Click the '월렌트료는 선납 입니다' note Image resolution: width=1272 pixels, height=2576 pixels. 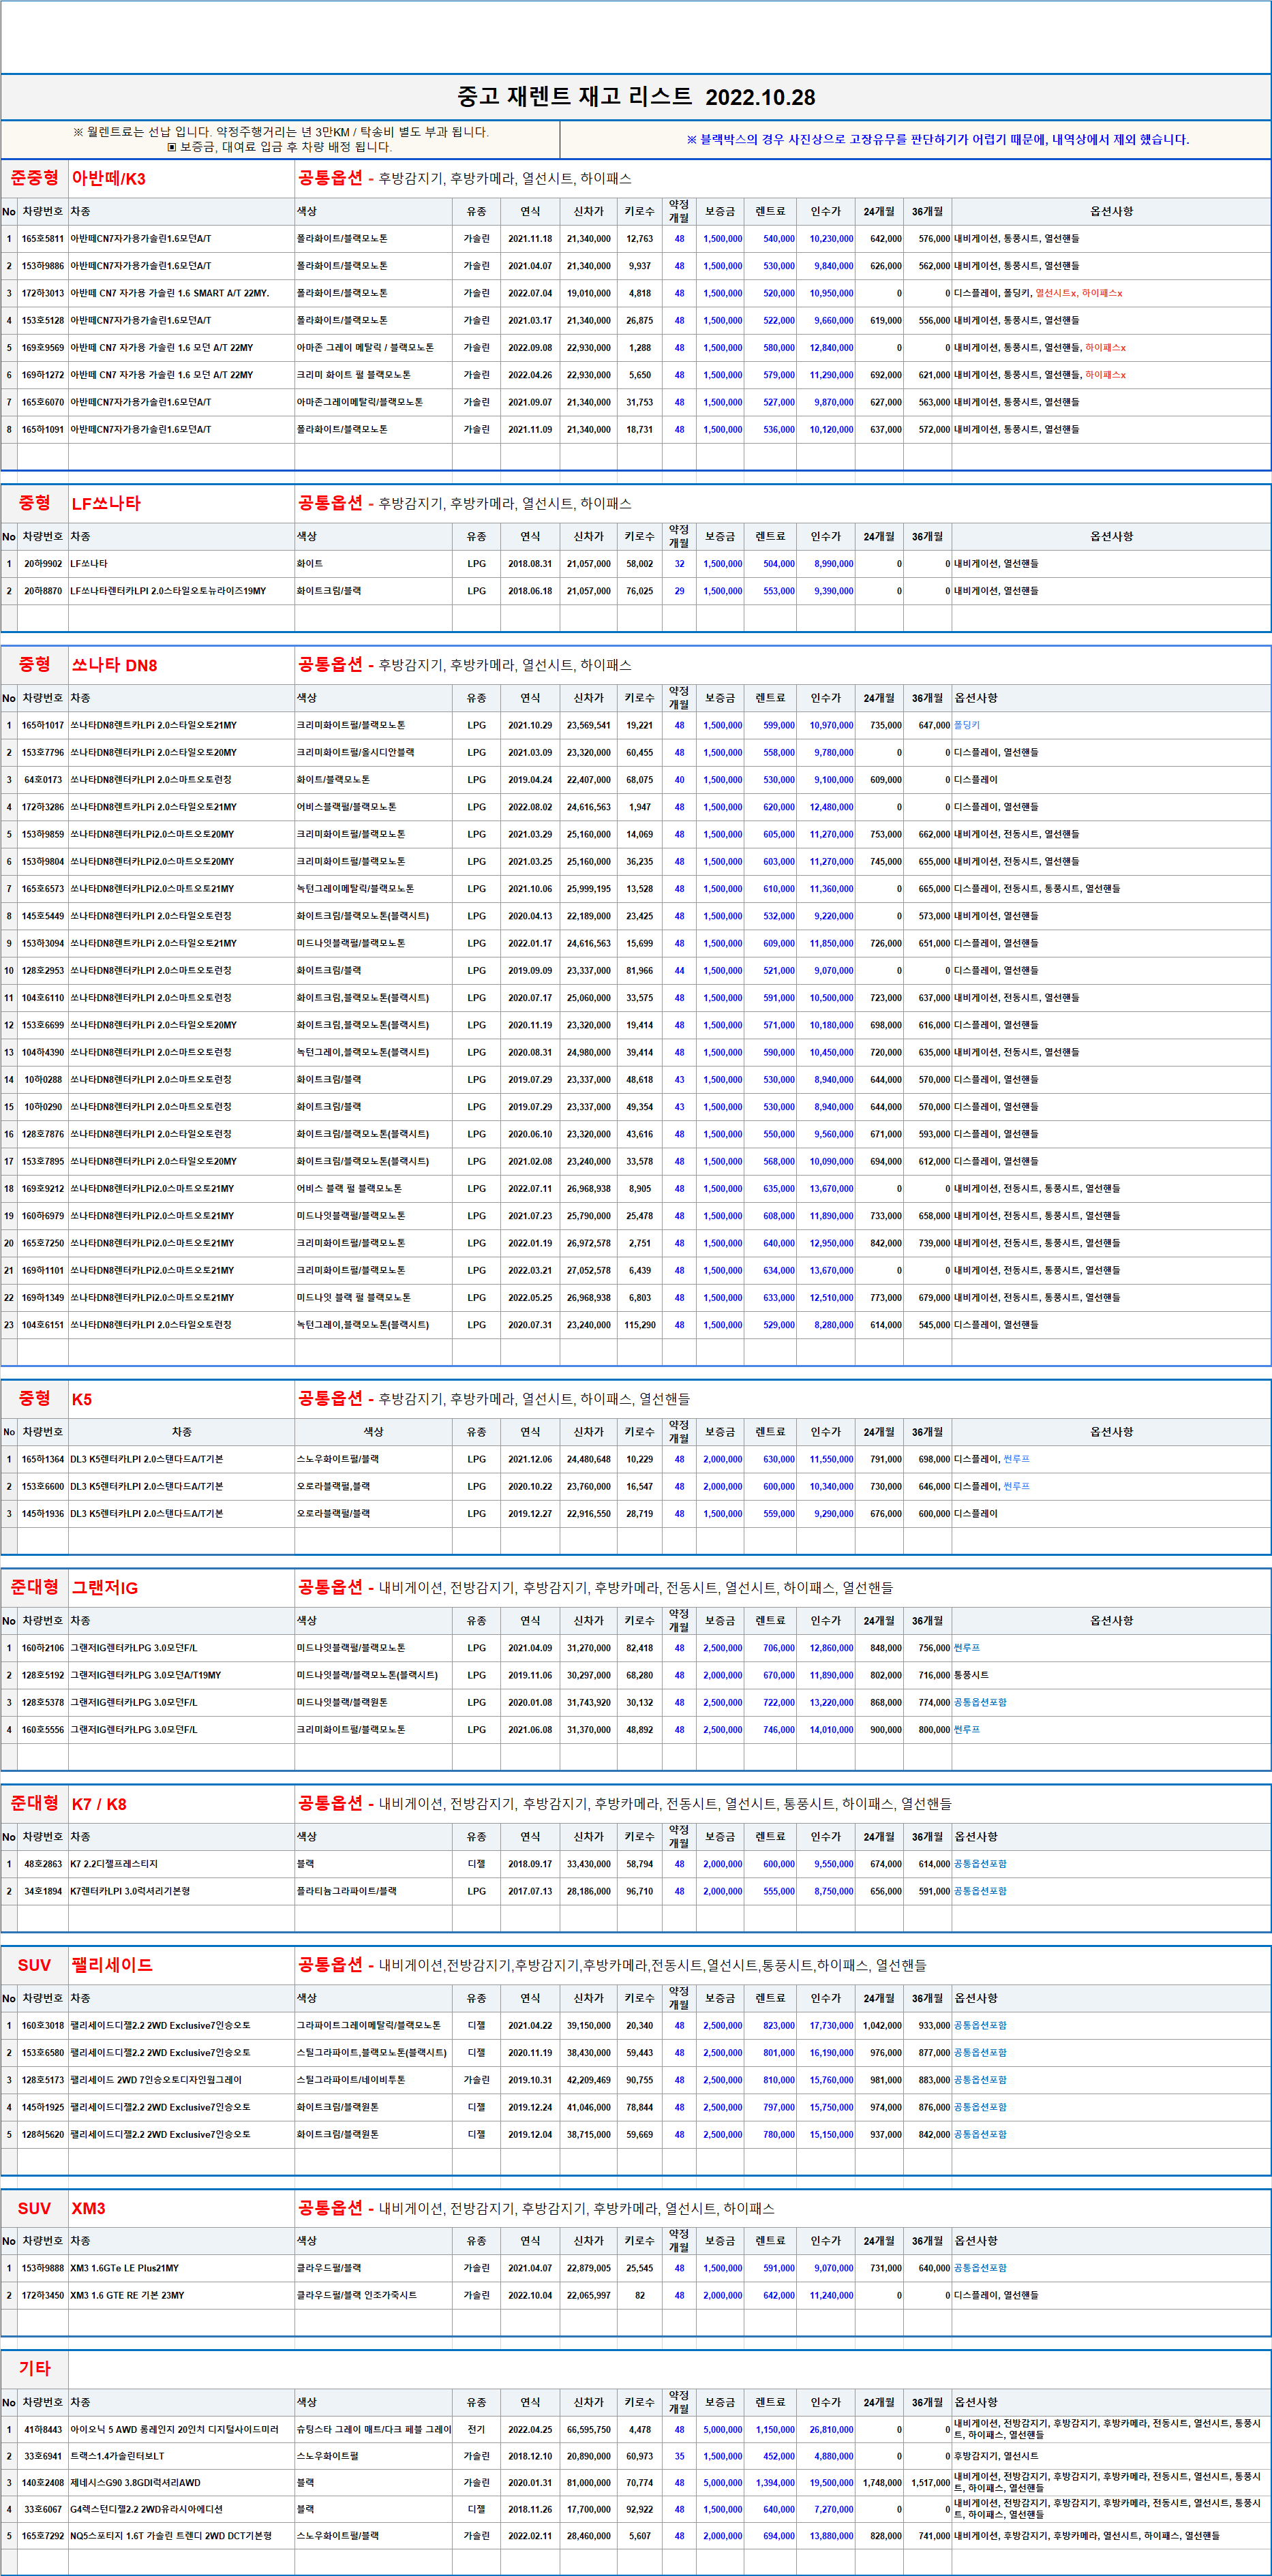coord(281,132)
